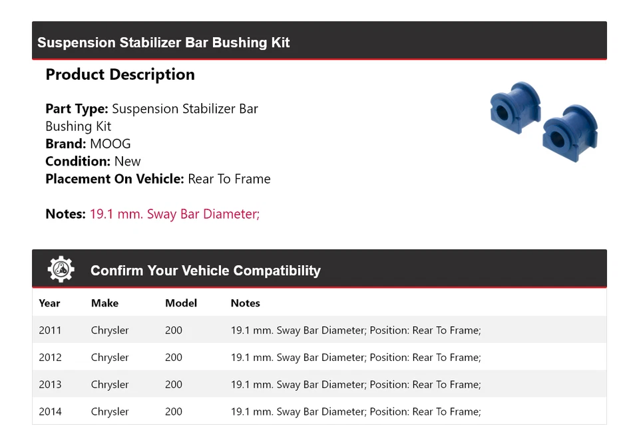Click the gear icon beside Confirm Your Vehicle Compatibility

(x=61, y=270)
